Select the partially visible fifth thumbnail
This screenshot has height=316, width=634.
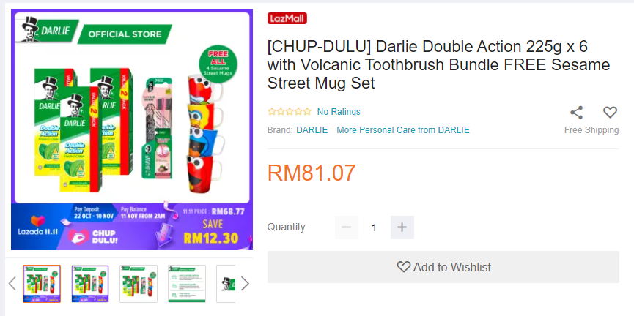[226, 284]
